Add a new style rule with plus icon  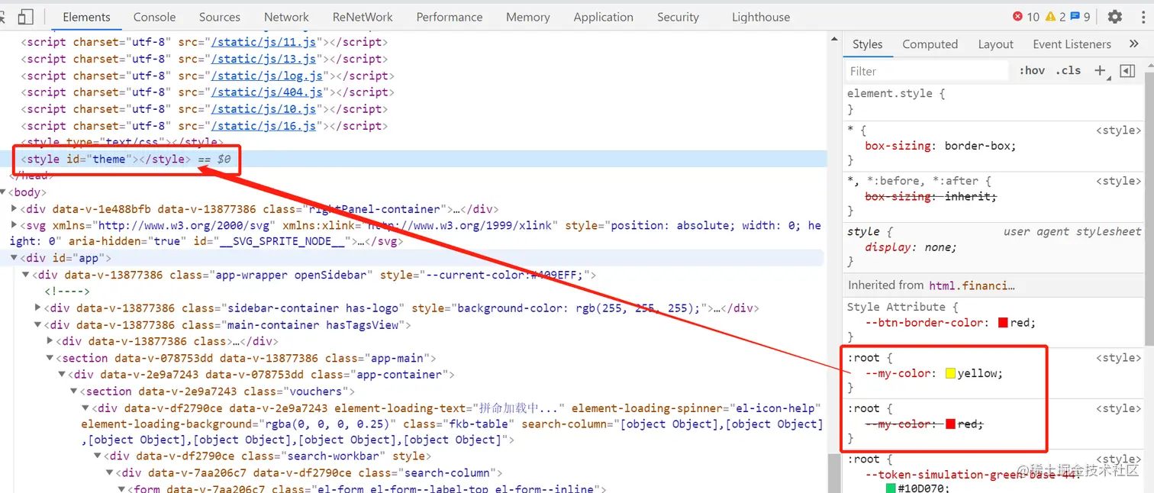pyautogui.click(x=1100, y=70)
